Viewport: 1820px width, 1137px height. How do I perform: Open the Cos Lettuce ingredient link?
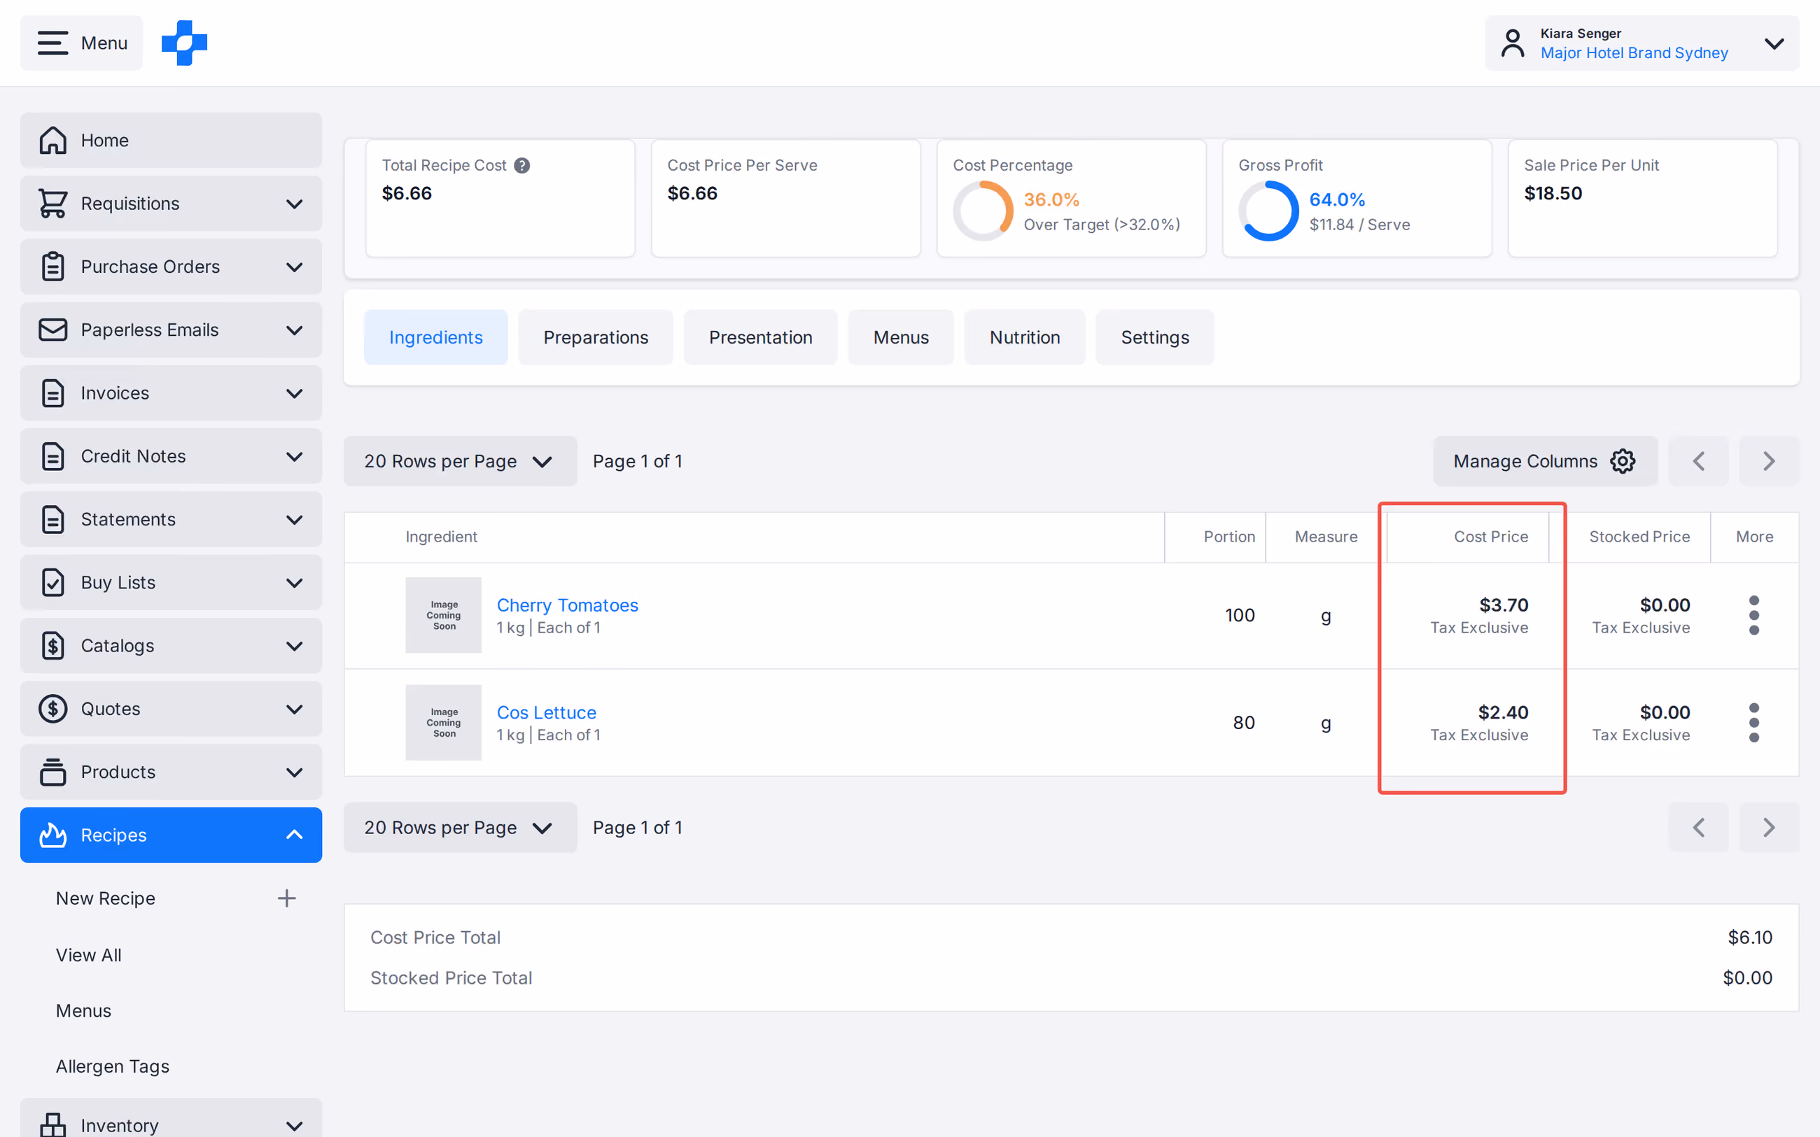click(x=547, y=712)
